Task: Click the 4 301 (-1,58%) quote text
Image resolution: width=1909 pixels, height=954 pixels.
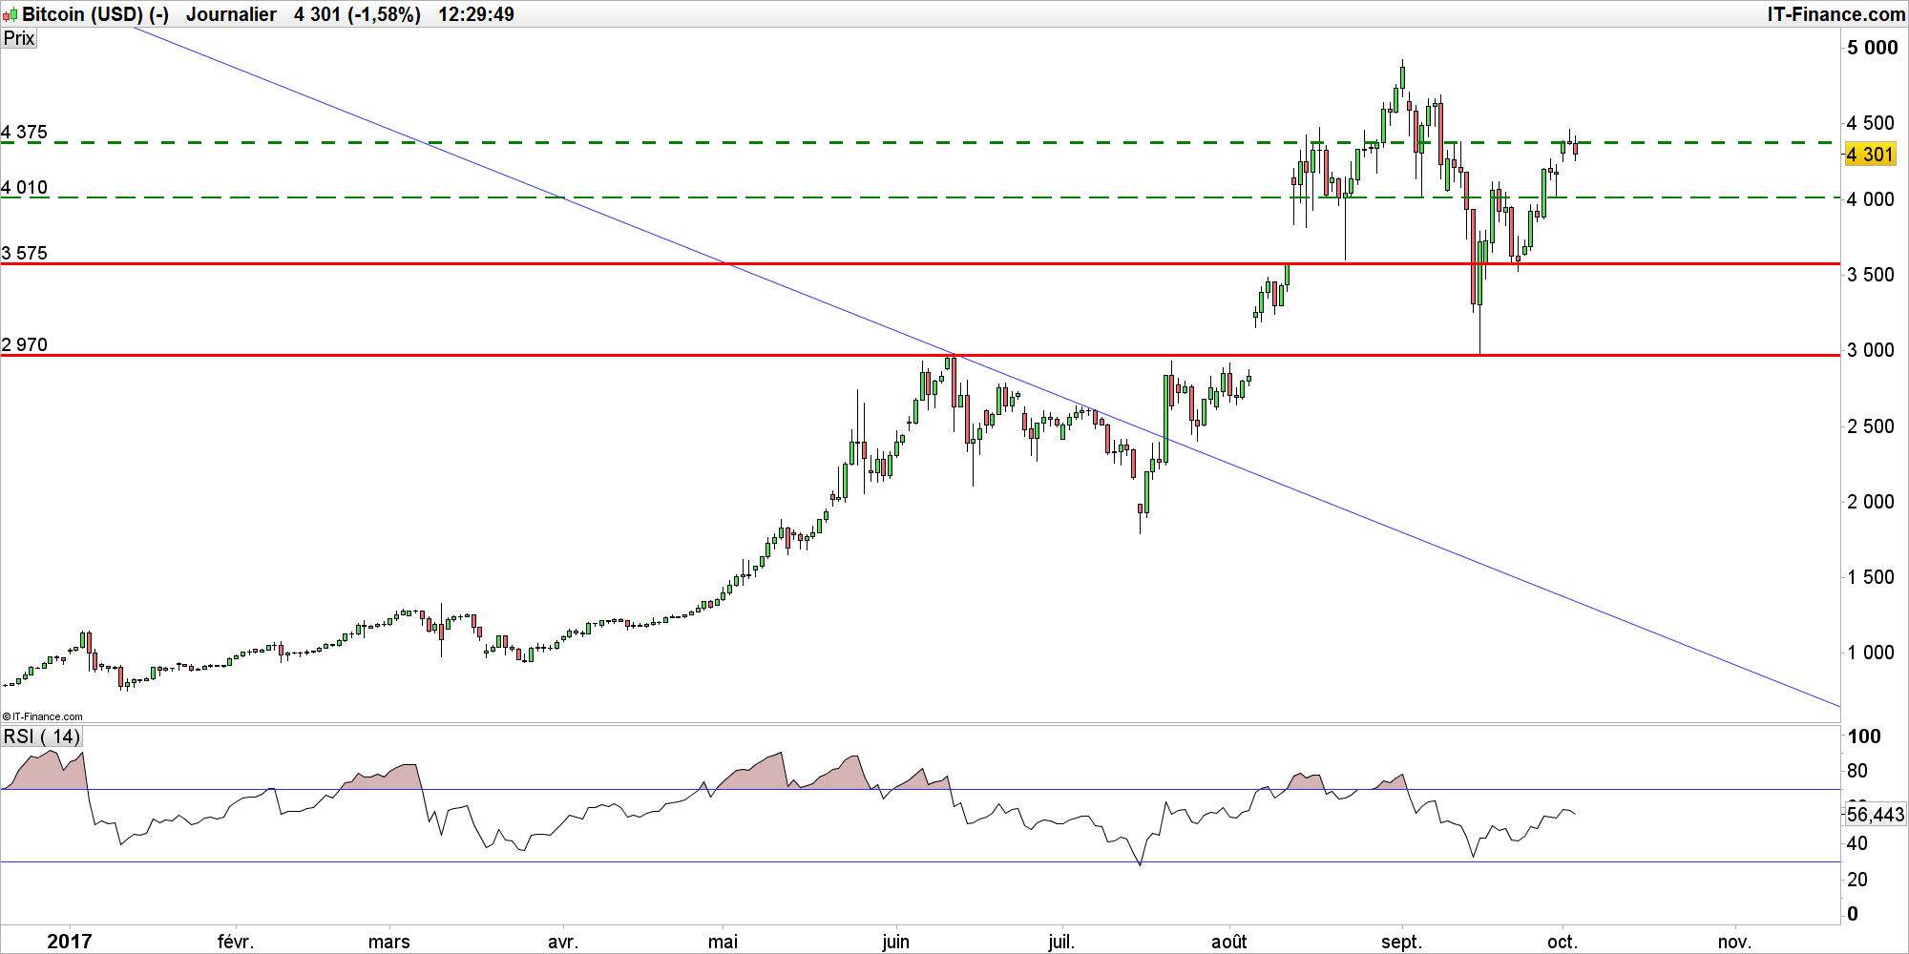Action: tap(357, 14)
